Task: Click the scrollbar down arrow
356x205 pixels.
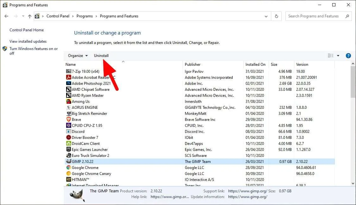Action: click(x=353, y=183)
